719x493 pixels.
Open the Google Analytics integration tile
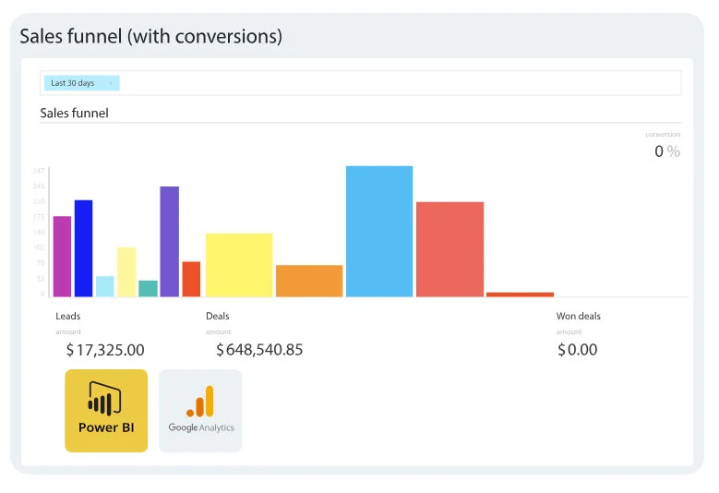[x=200, y=411]
